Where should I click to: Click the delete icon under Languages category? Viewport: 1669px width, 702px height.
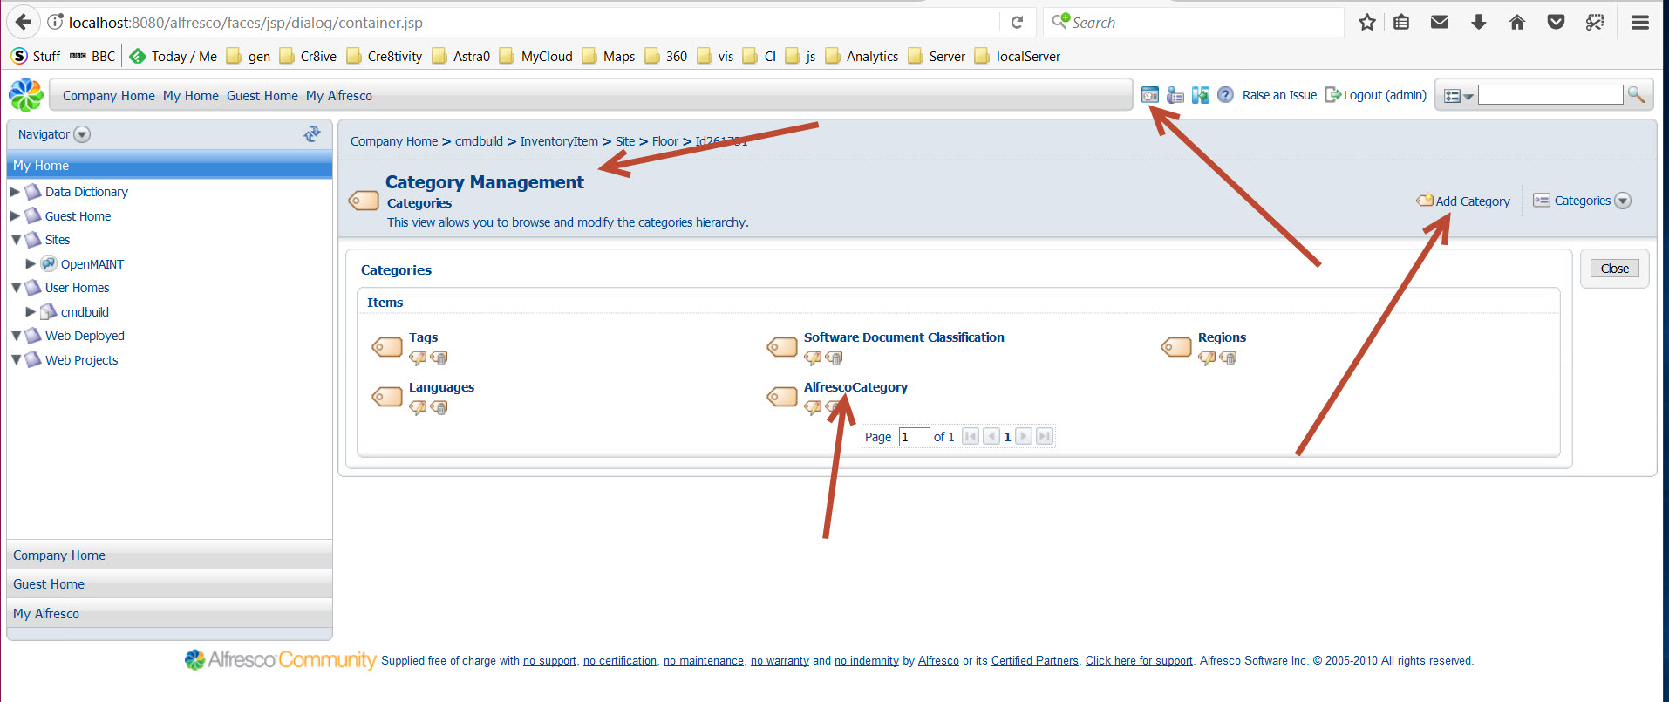click(x=439, y=407)
